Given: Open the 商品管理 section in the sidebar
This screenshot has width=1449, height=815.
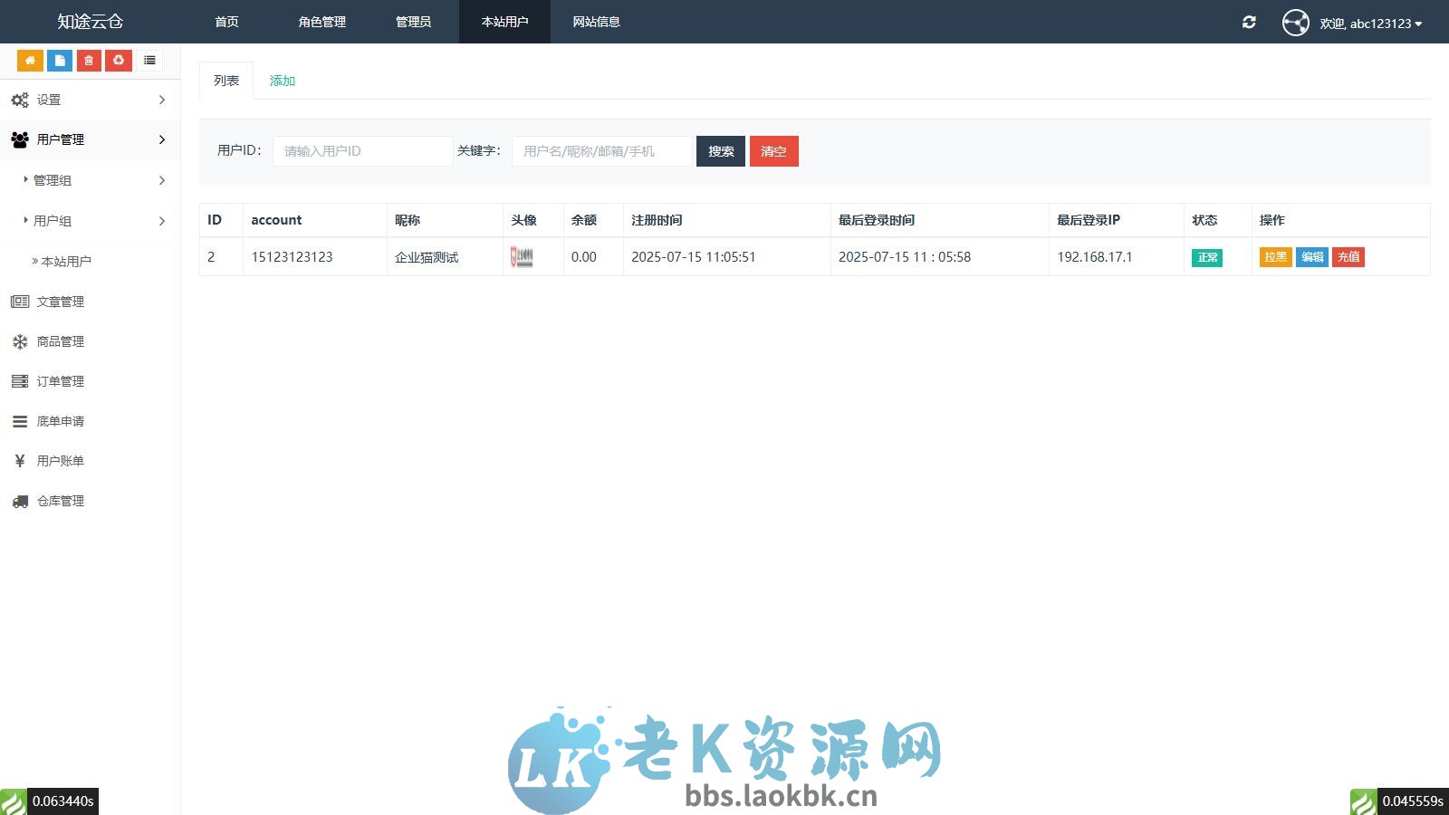Looking at the screenshot, I should 61,340.
